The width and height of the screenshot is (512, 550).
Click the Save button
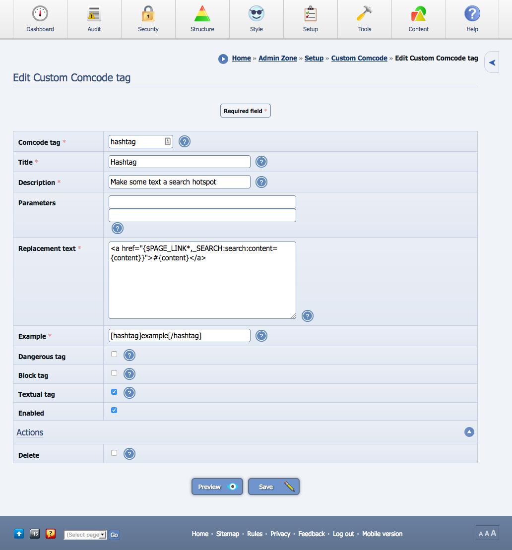[x=273, y=487]
